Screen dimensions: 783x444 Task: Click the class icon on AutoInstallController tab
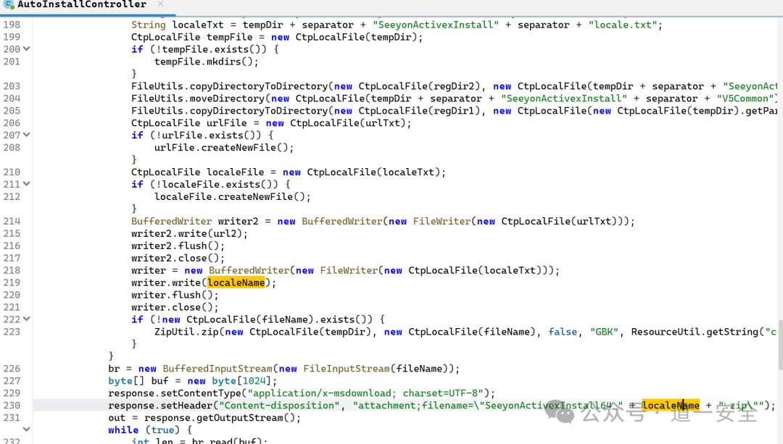pyautogui.click(x=9, y=4)
